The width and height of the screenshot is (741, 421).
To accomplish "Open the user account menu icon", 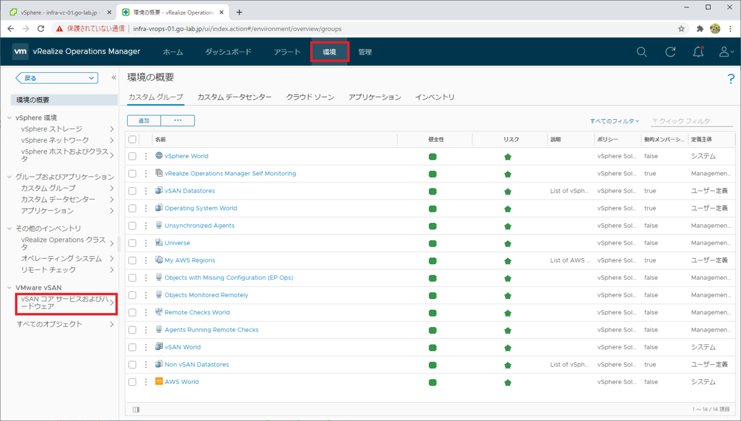I will 726,52.
